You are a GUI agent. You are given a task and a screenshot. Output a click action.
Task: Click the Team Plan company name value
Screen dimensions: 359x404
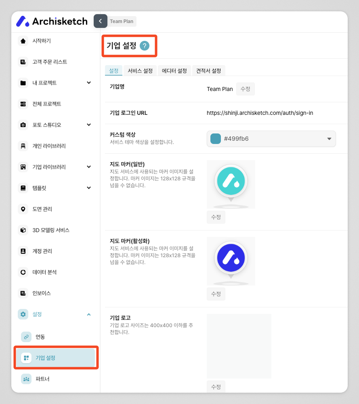220,89
